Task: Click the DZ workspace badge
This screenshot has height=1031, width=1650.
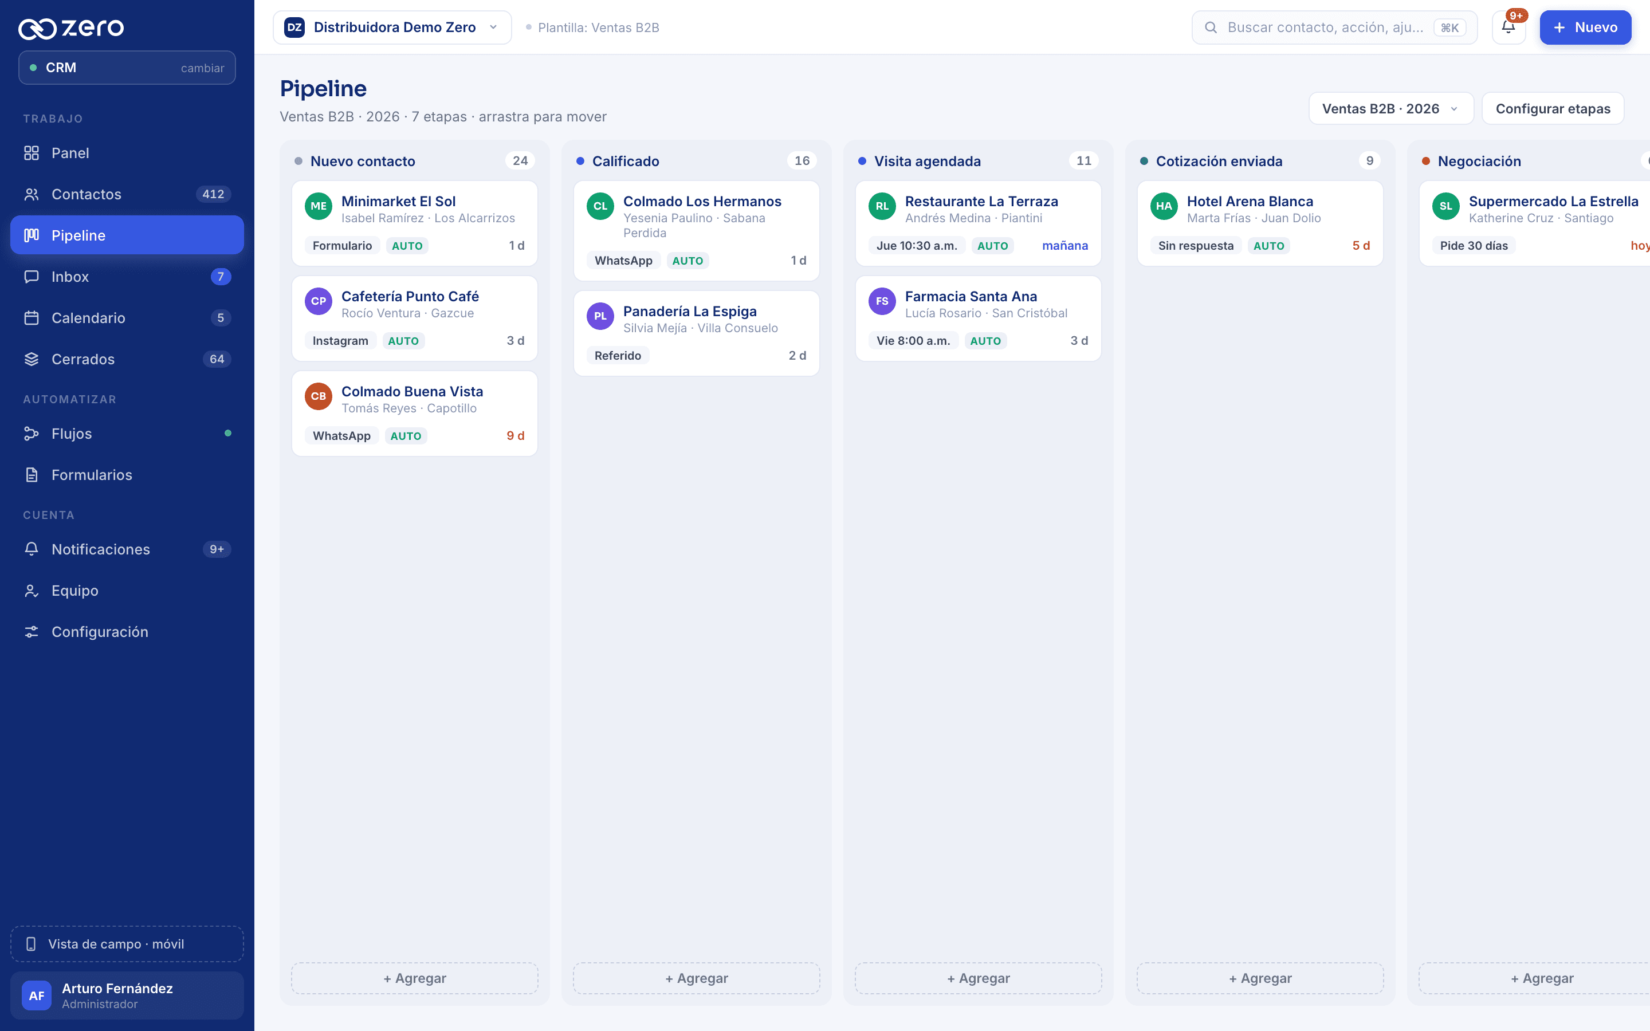Action: 294,27
